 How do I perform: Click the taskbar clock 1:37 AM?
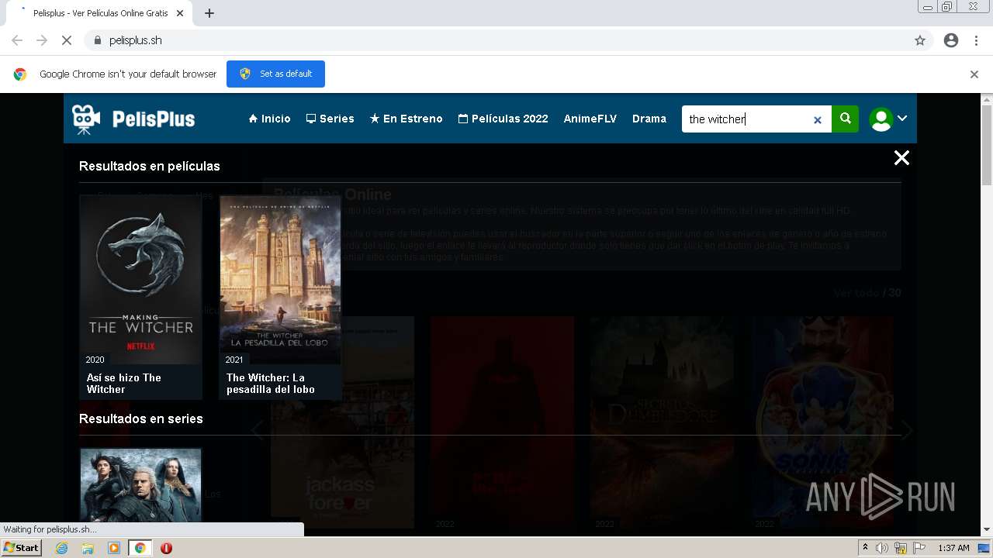953,548
